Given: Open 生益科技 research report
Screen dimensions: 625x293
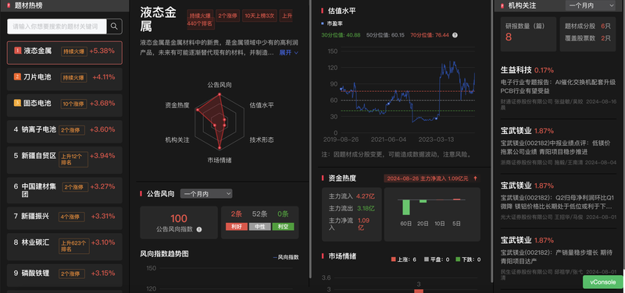Looking at the screenshot, I should click(x=558, y=87).
